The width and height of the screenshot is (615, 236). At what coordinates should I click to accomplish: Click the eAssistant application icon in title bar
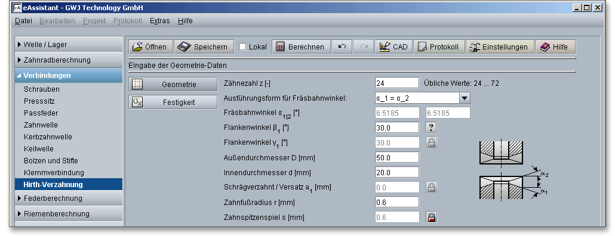pos(18,7)
